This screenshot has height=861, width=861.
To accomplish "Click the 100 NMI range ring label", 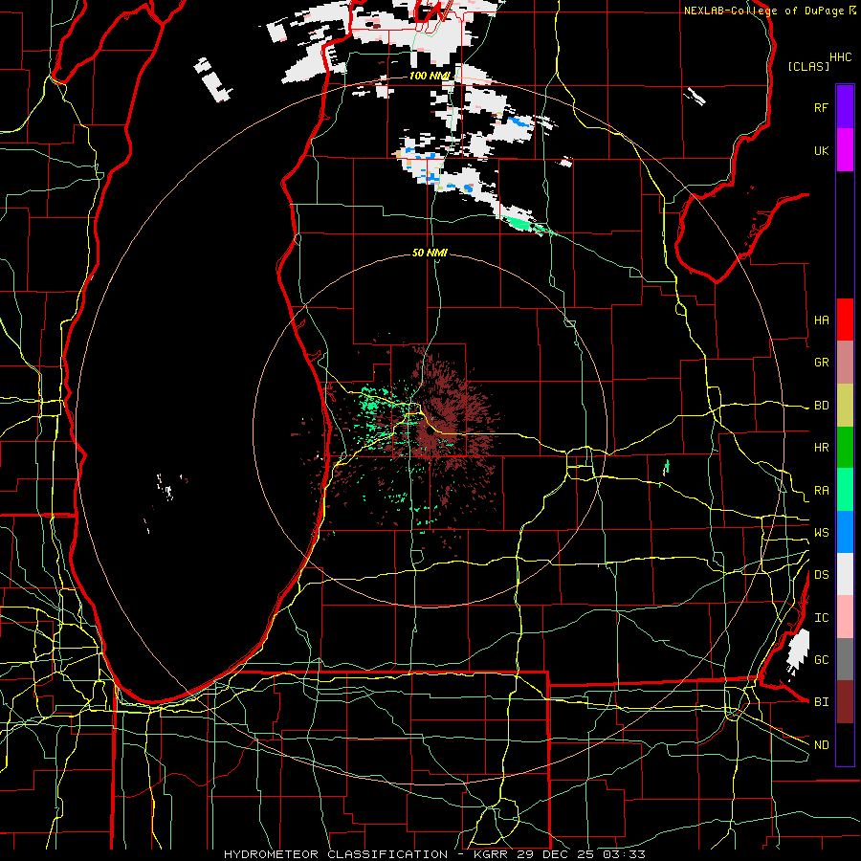I will [x=430, y=76].
